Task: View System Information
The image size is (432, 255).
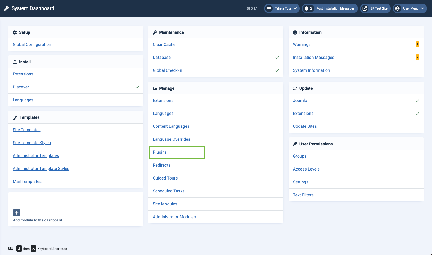Action: pyautogui.click(x=311, y=70)
